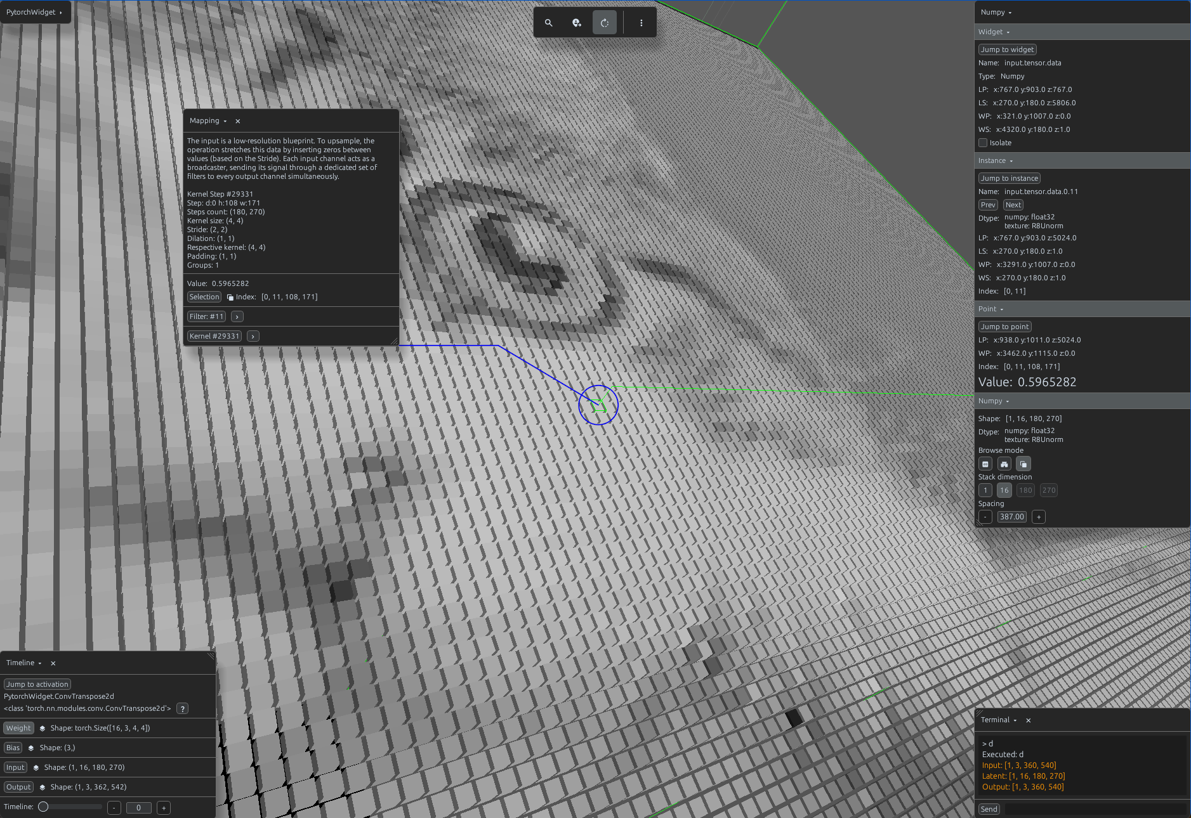Click the Send button in Terminal
This screenshot has height=818, width=1191.
point(989,810)
